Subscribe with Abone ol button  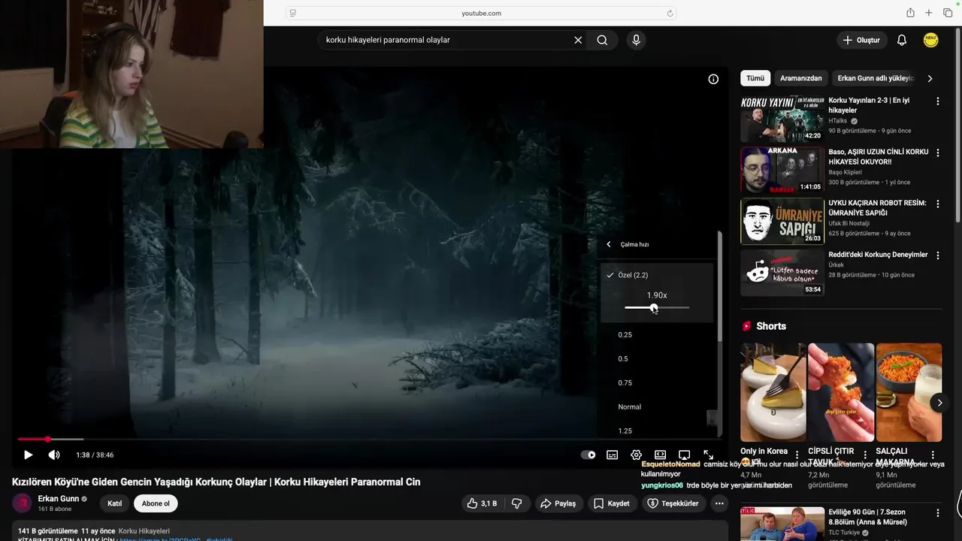[x=156, y=503]
